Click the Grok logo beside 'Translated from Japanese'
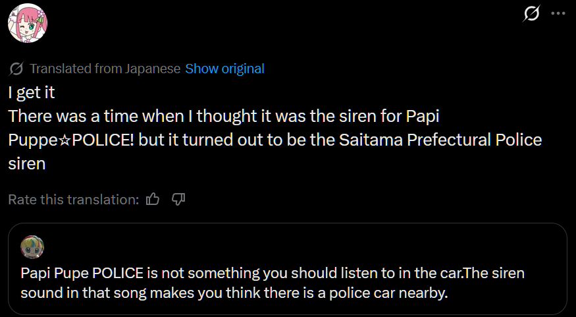 (16, 69)
